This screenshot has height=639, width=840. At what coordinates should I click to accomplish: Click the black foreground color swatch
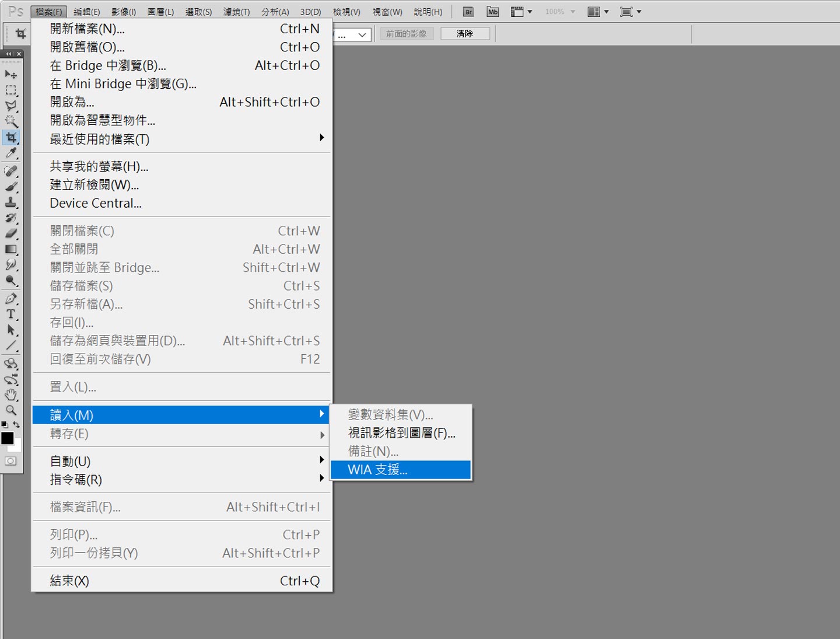(x=7, y=438)
